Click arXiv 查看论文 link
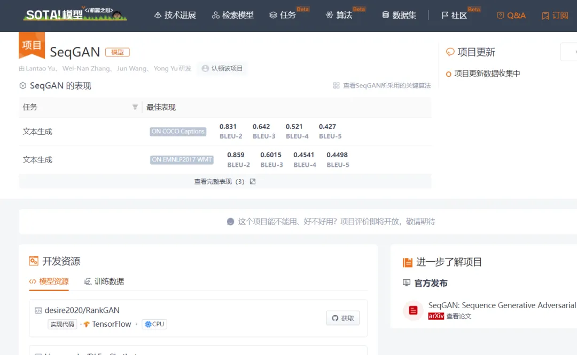The image size is (577, 355). 450,316
